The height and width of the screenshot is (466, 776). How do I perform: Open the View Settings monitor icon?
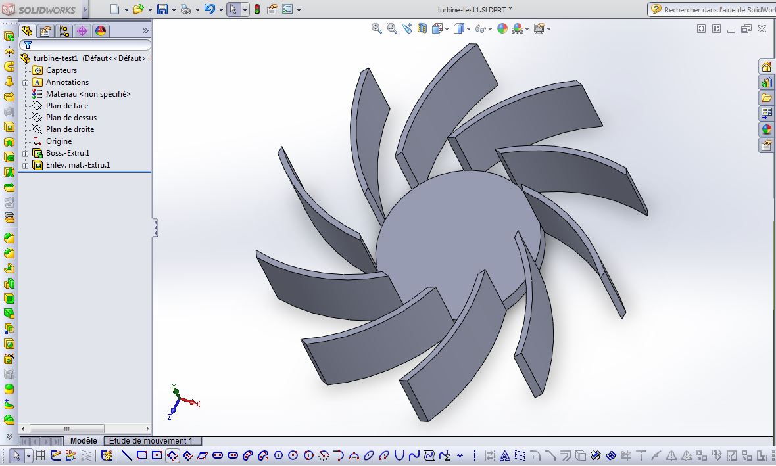[x=539, y=29]
